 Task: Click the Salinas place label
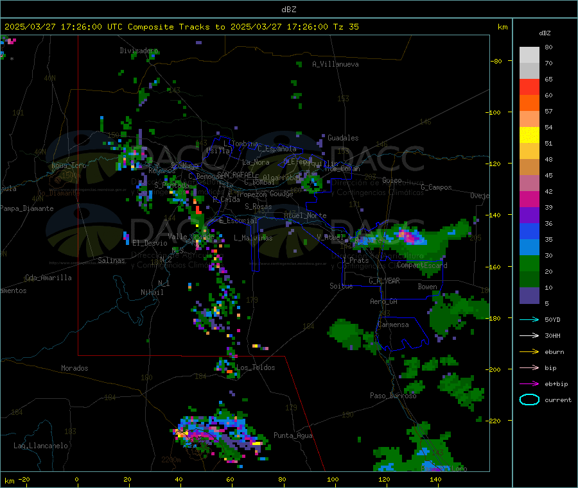[111, 260]
